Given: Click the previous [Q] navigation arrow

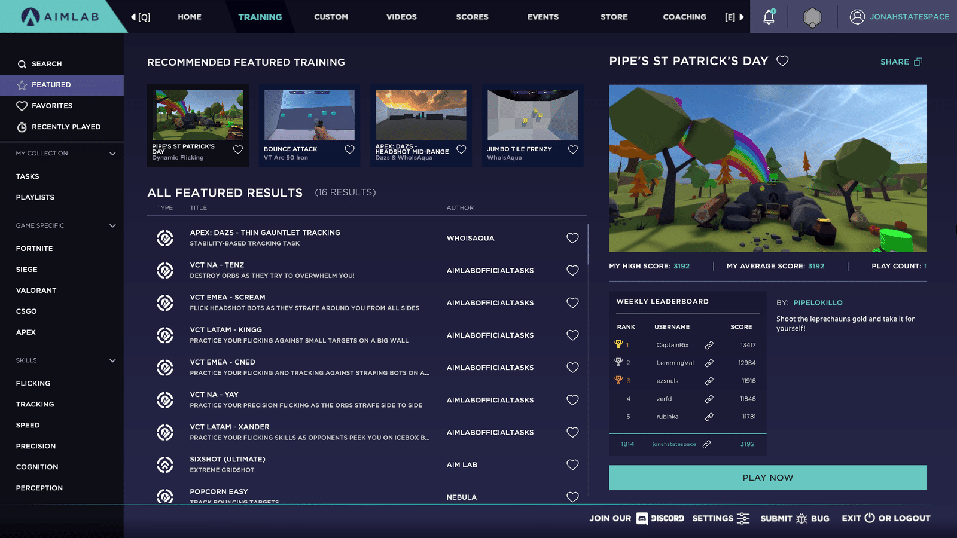Looking at the screenshot, I should [133, 17].
